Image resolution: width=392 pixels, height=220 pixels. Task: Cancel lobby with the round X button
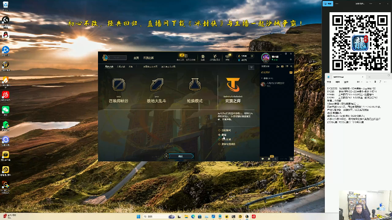(x=166, y=156)
